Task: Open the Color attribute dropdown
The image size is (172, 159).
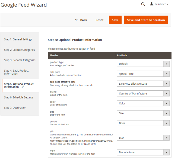Action: click(143, 103)
